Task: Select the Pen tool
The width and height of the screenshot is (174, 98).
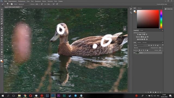Action: (2, 42)
